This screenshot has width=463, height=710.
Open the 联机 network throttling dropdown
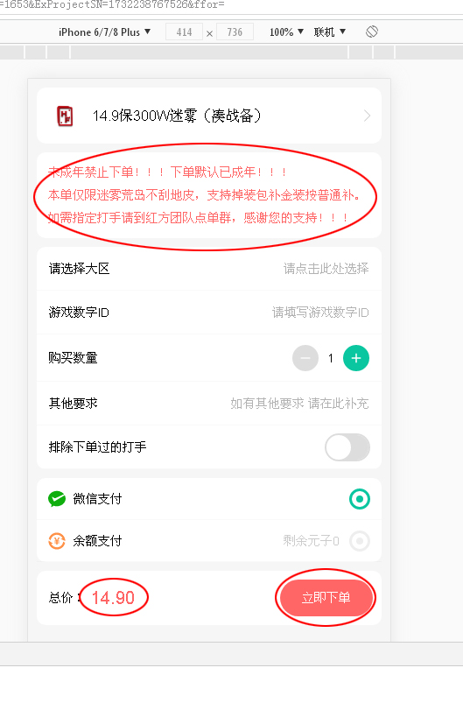[x=330, y=32]
